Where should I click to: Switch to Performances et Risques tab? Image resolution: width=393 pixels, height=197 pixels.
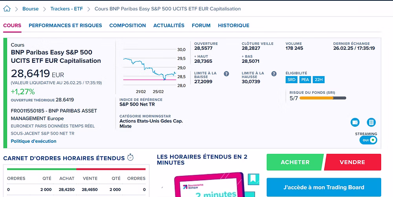65,26
